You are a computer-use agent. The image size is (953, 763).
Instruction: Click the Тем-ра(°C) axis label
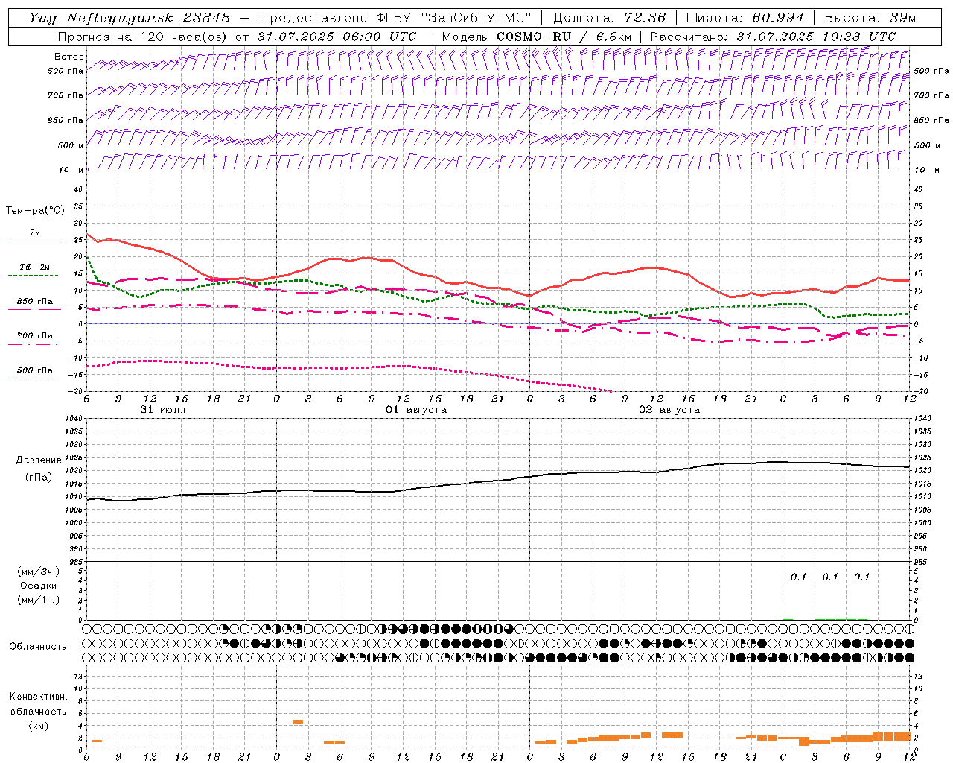tap(35, 211)
